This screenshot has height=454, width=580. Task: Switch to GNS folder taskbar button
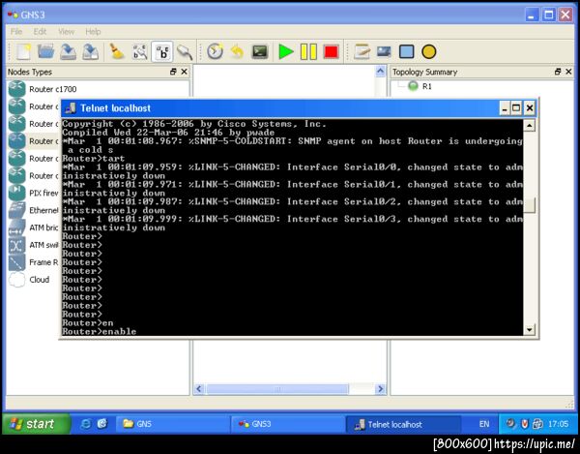(172, 424)
